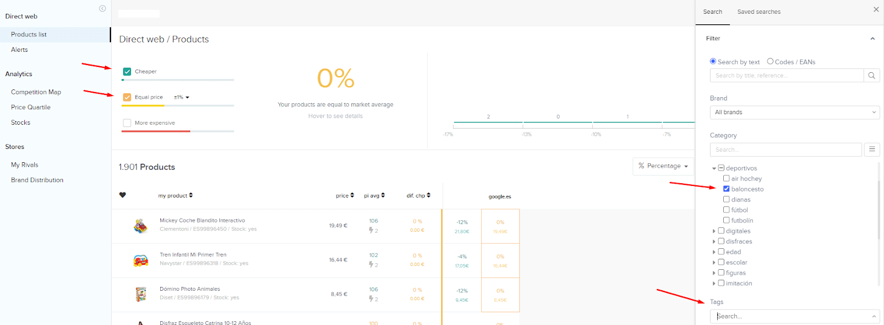Open the category list menu icon
884x325 pixels.
[x=872, y=149]
